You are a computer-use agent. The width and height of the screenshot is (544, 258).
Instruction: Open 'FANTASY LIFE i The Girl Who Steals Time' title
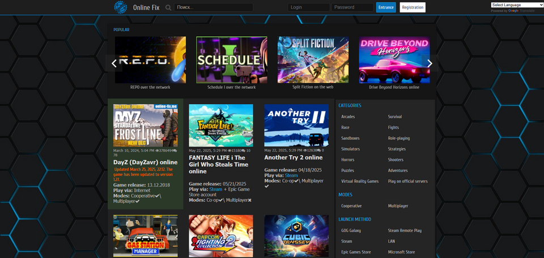pos(220,165)
